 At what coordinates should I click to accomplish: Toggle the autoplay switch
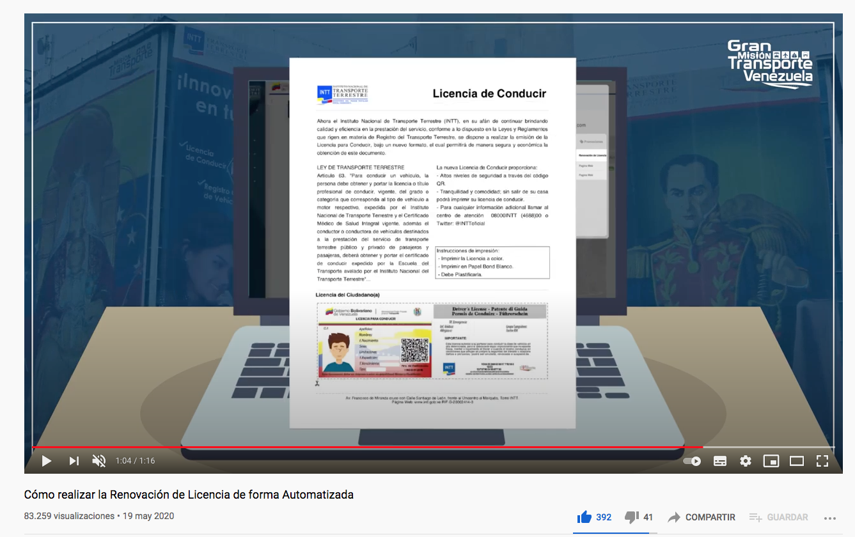[692, 461]
